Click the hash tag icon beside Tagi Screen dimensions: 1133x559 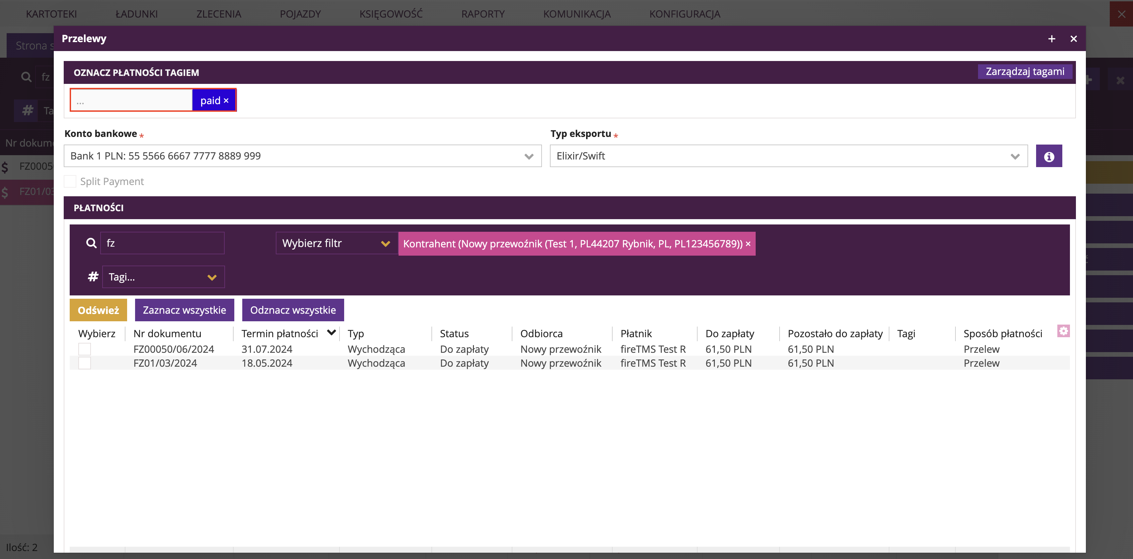[93, 277]
